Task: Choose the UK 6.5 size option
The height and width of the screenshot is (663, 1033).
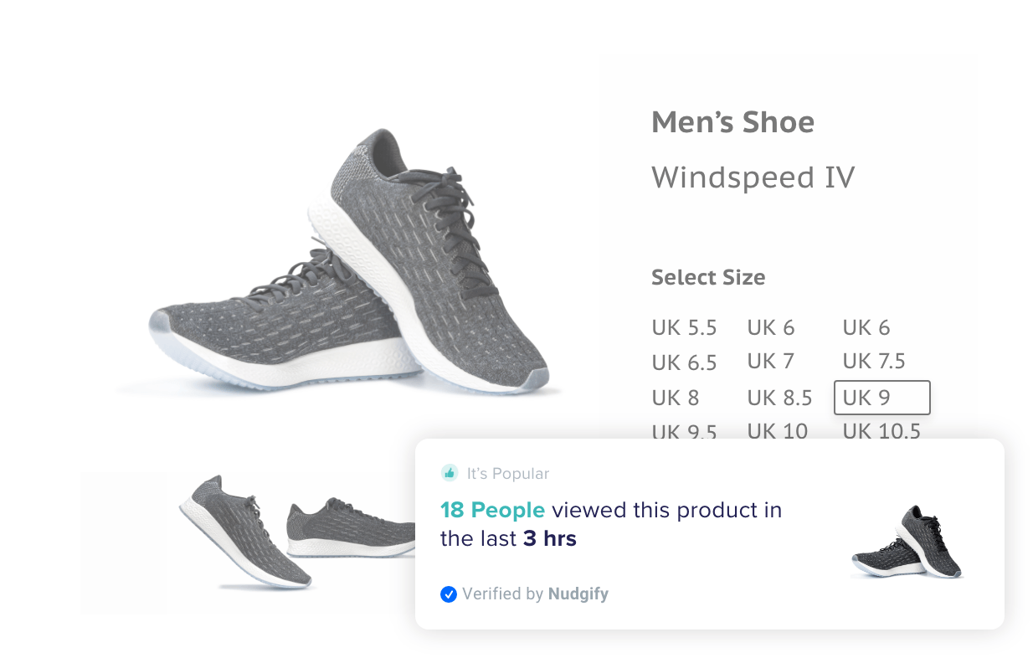Action: (x=684, y=362)
